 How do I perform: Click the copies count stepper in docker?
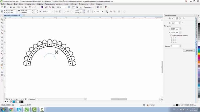click(x=180, y=46)
